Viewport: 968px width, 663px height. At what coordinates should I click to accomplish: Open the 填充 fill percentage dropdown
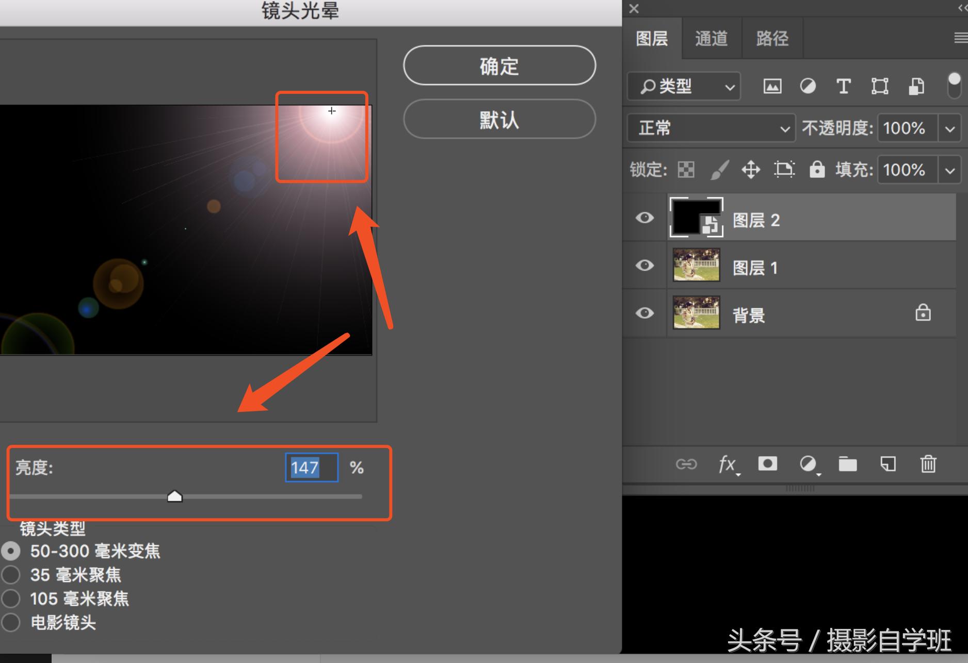pyautogui.click(x=949, y=170)
